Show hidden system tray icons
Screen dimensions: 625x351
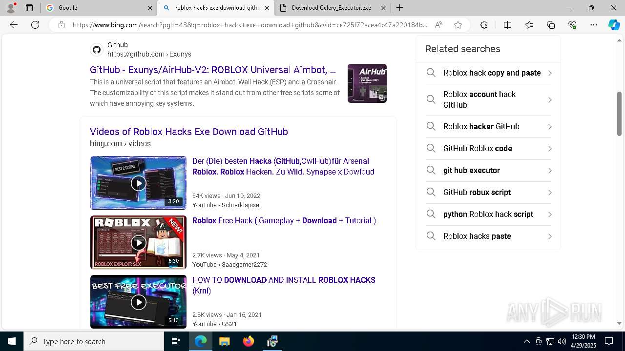526,341
